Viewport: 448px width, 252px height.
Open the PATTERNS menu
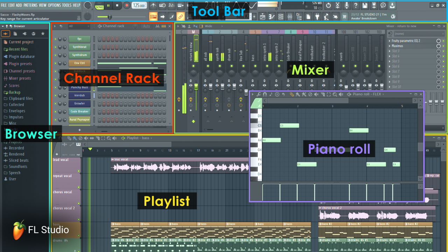(30, 5)
